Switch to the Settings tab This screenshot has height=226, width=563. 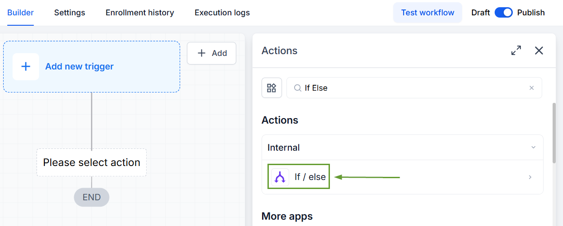[70, 13]
